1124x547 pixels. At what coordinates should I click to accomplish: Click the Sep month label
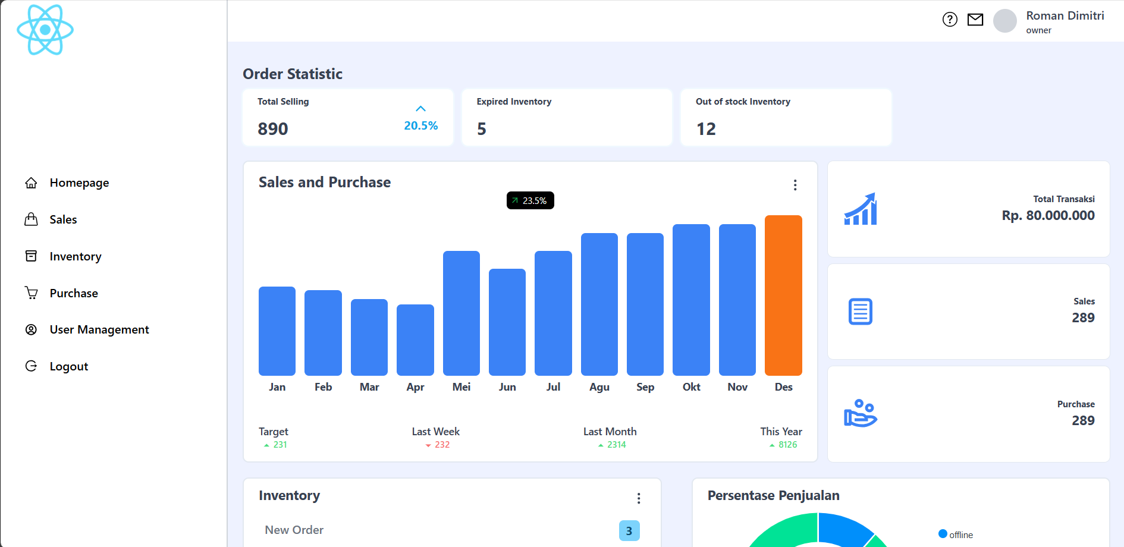click(x=645, y=387)
